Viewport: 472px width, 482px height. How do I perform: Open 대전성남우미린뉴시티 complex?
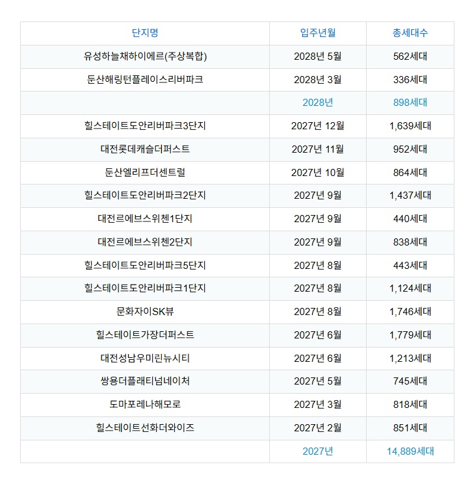144,359
